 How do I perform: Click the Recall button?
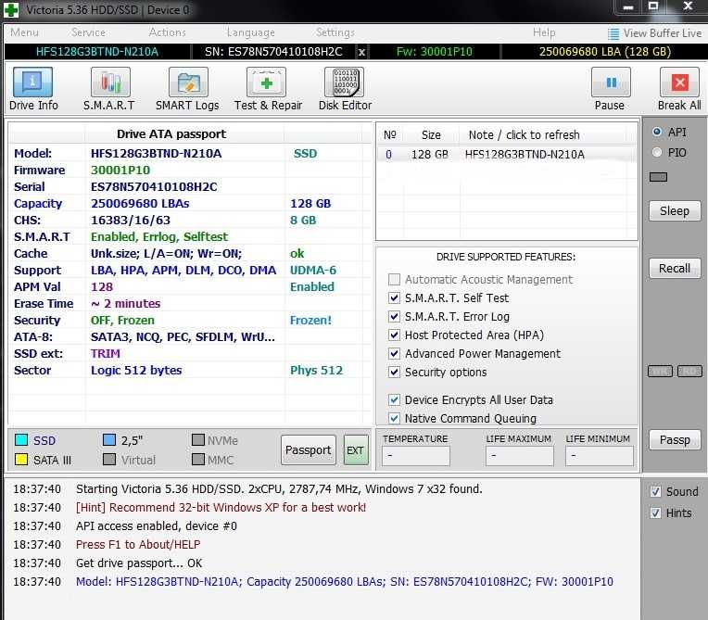pos(675,268)
